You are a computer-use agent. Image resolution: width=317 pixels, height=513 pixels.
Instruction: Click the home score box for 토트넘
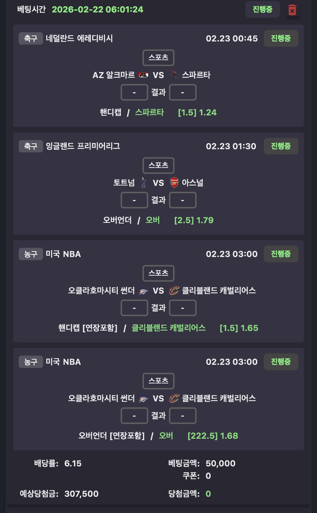click(134, 200)
